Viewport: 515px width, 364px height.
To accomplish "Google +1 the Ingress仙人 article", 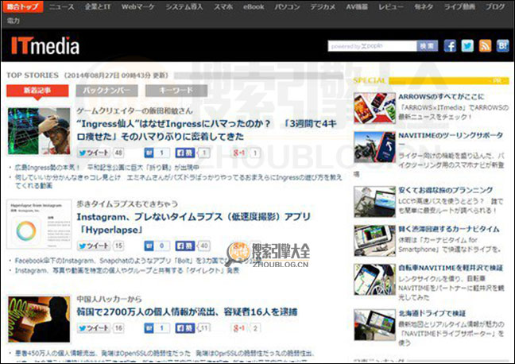I will [x=238, y=153].
